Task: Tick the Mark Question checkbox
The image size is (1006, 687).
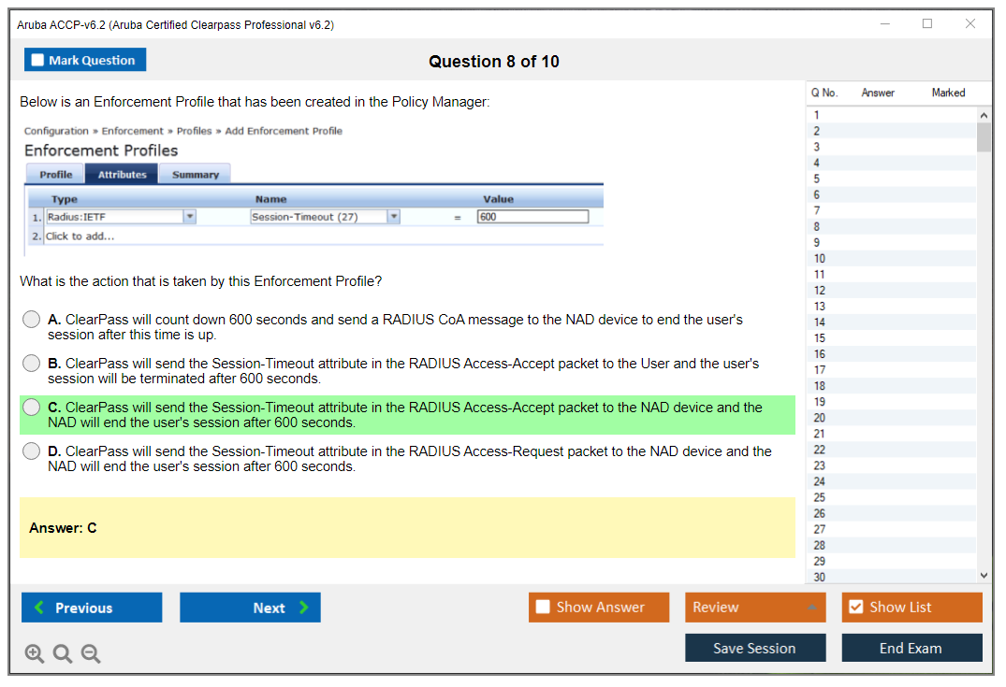Action: (37, 60)
